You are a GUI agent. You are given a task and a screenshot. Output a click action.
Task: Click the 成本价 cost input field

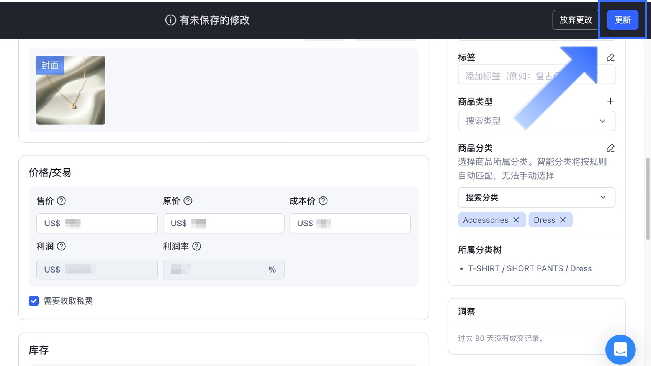[x=360, y=223]
